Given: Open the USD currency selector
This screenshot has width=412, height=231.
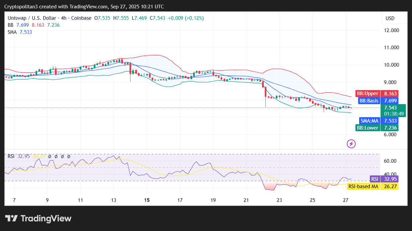Looking at the screenshot, I should [x=390, y=18].
